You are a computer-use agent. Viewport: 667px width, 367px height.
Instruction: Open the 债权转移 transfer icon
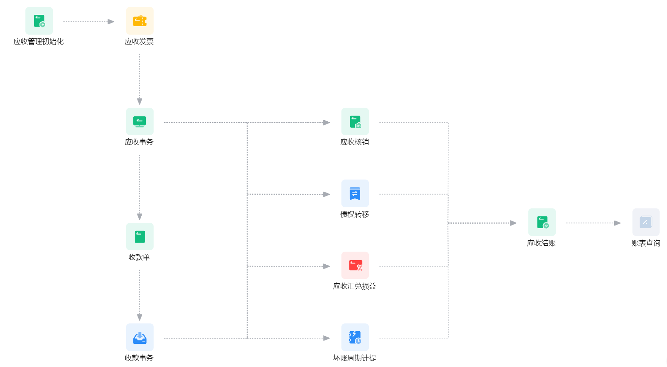[355, 194]
